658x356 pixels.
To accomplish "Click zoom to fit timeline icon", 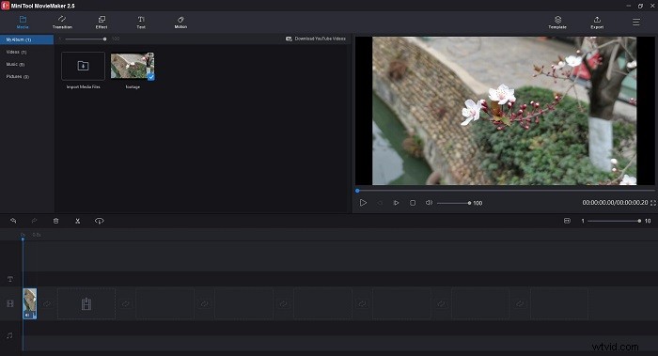I will pos(567,221).
